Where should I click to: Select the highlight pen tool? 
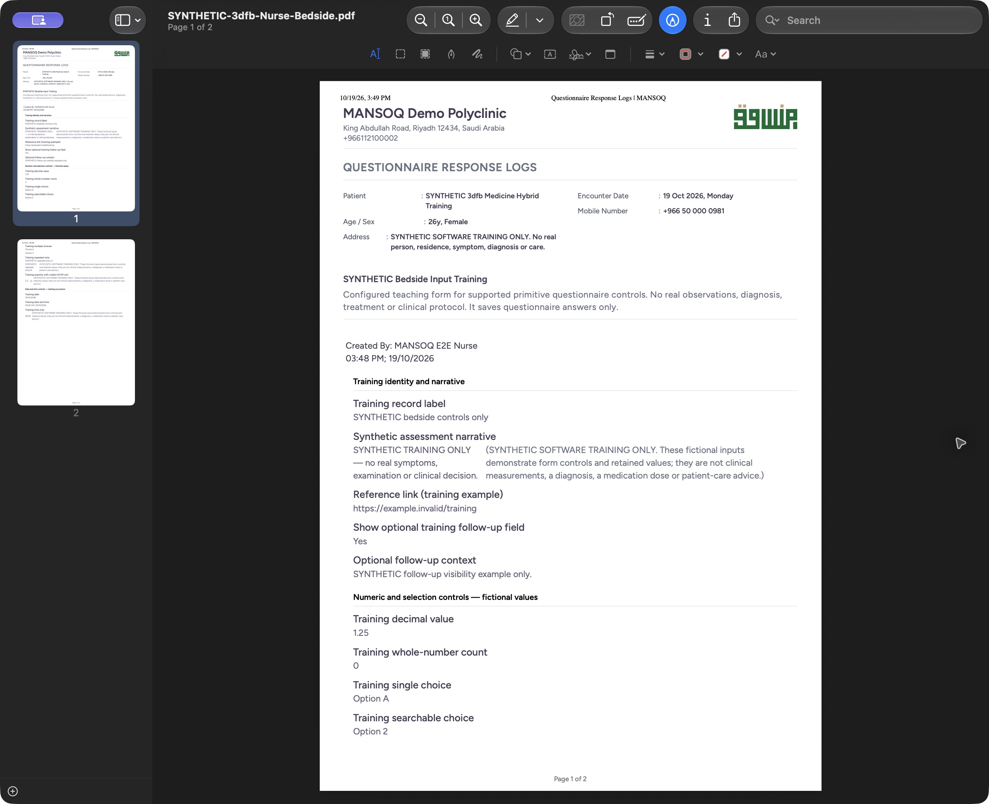(x=512, y=20)
